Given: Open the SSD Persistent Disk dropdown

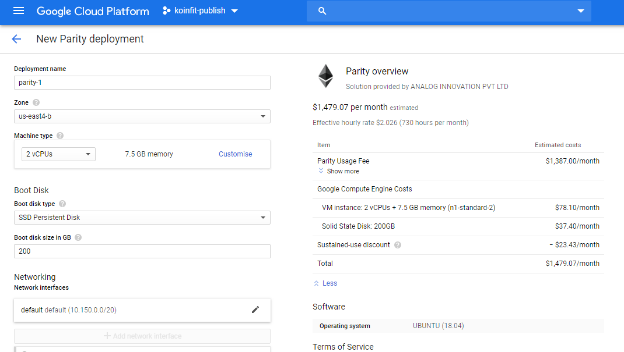Looking at the screenshot, I should pyautogui.click(x=142, y=218).
